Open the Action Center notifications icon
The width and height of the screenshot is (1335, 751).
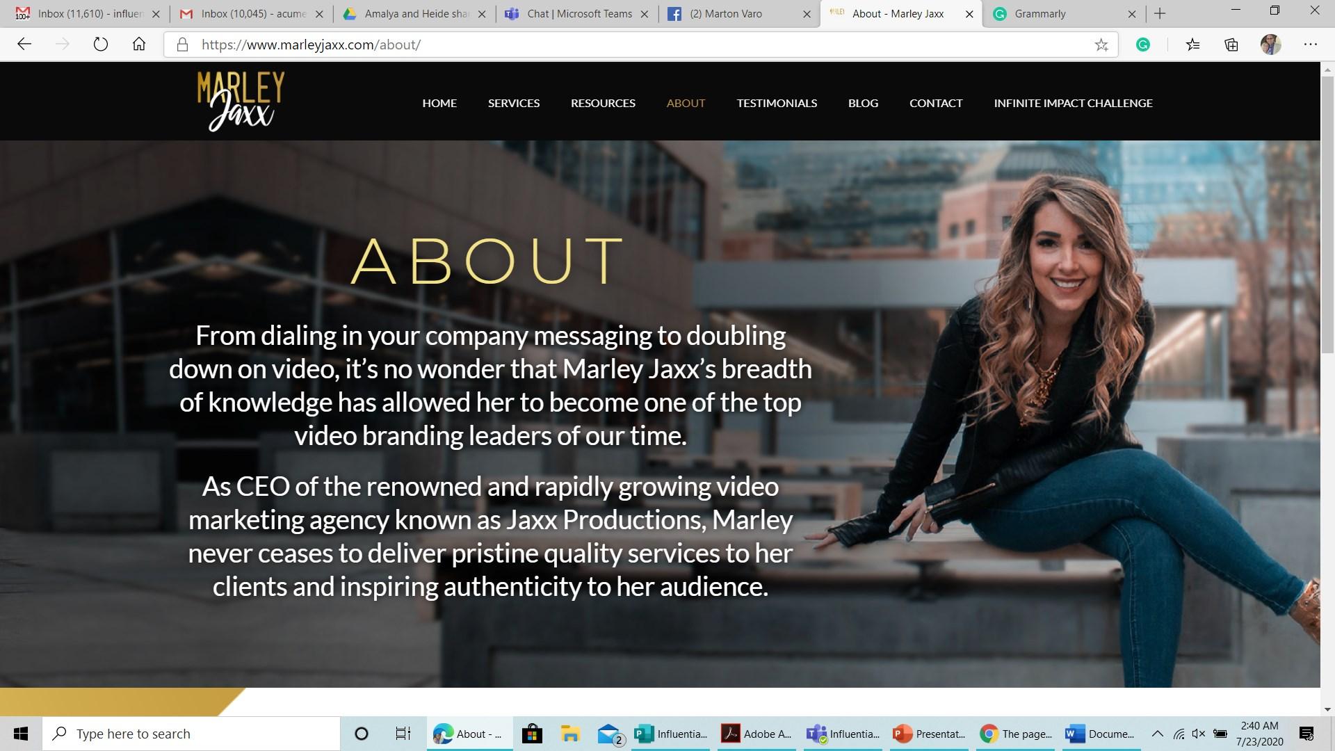(x=1306, y=734)
